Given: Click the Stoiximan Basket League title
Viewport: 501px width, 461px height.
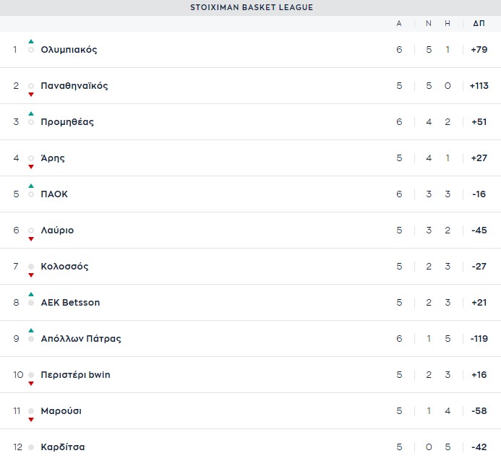Looking at the screenshot, I should pos(252,7).
